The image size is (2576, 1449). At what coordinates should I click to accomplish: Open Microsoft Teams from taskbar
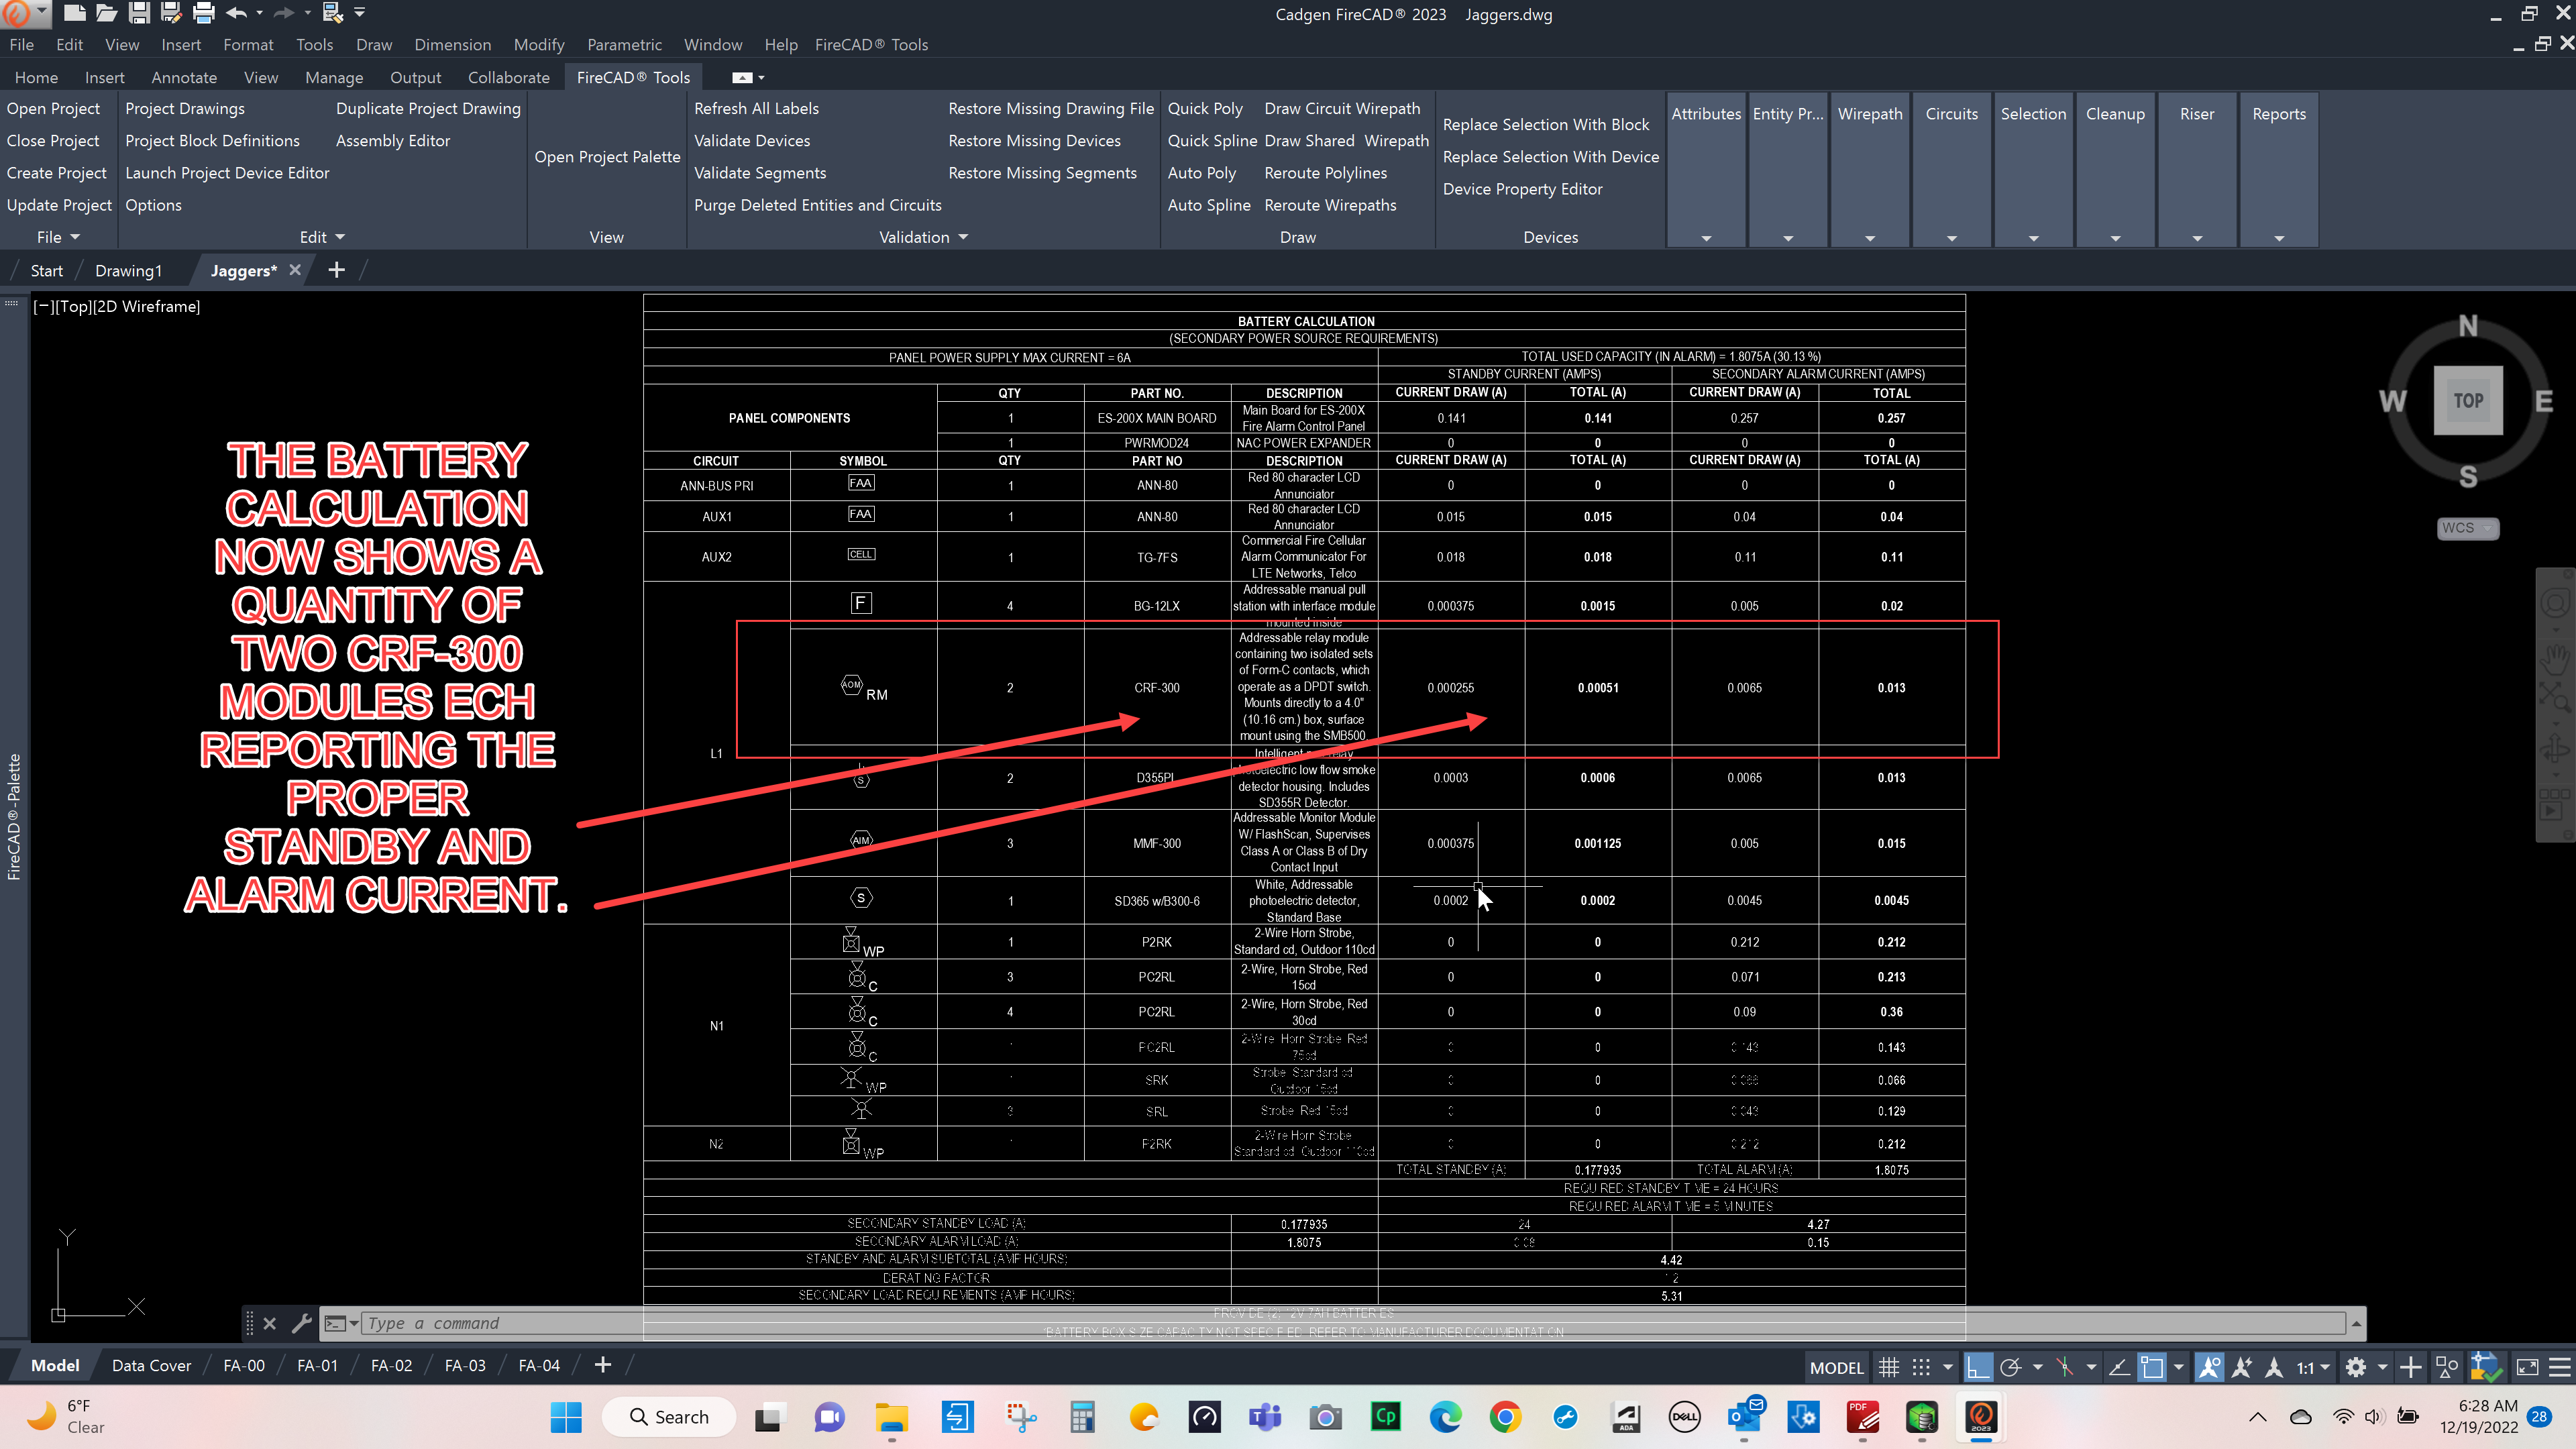tap(1265, 1416)
